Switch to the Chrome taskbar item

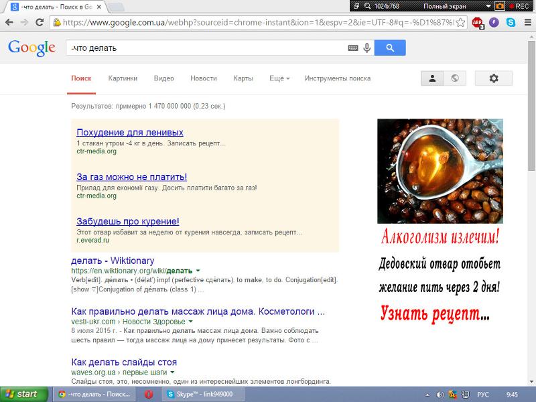[94, 394]
